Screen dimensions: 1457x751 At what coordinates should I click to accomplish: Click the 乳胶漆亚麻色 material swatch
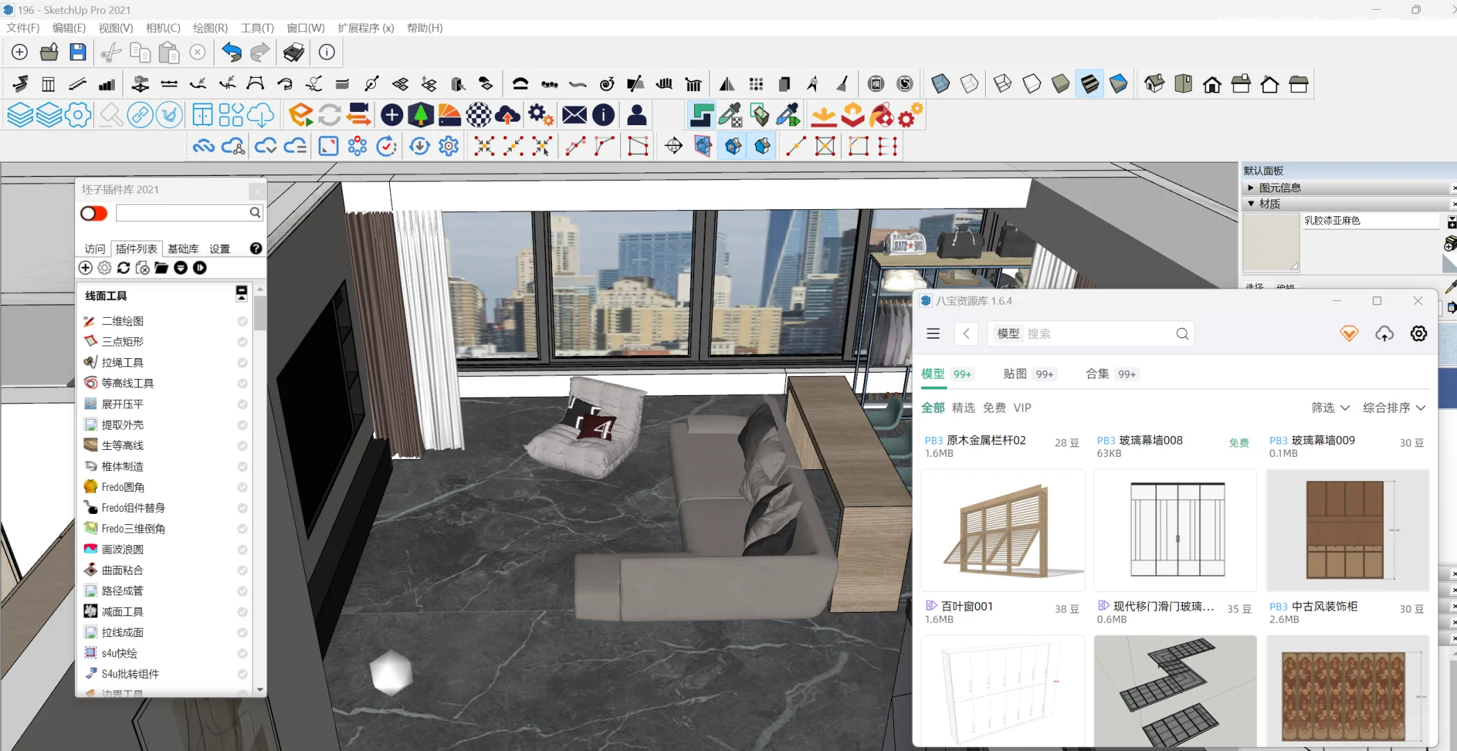[1270, 243]
